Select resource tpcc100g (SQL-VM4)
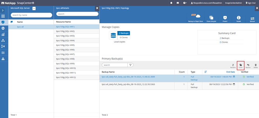Screen dimensions: 259x118 (77, 40)
